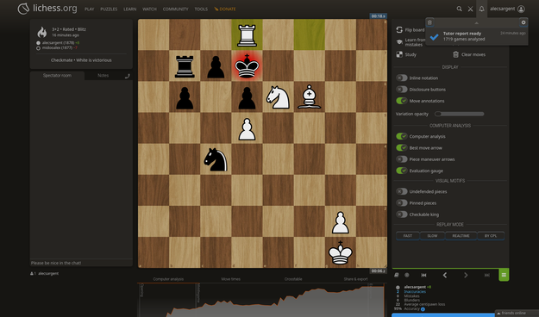Open the COMMUNITY menu

tap(176, 9)
